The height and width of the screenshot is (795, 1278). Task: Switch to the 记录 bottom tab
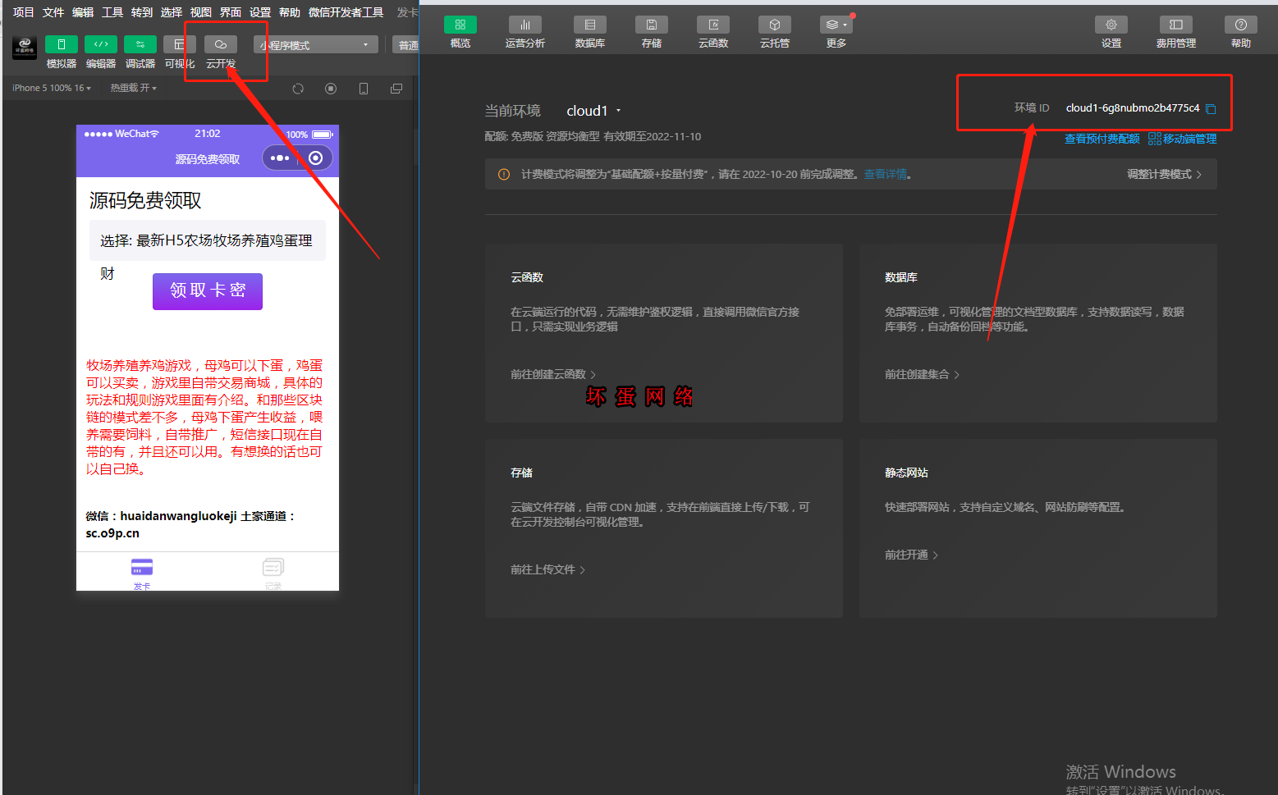[x=273, y=573]
